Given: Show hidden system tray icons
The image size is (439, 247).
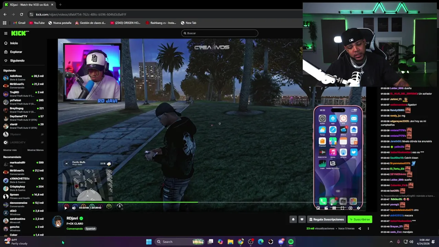Looking at the screenshot, I should (x=391, y=242).
